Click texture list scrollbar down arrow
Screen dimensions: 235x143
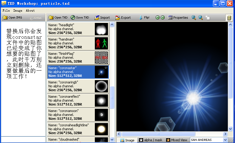point(112,139)
